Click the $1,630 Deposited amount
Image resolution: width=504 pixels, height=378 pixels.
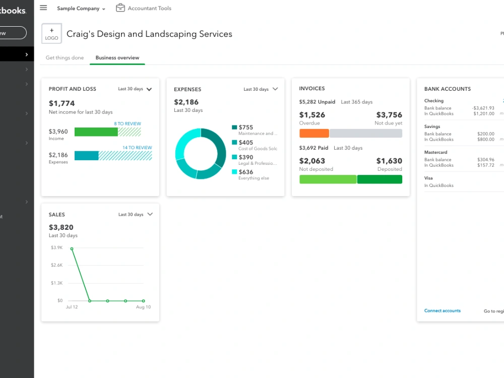(x=389, y=161)
